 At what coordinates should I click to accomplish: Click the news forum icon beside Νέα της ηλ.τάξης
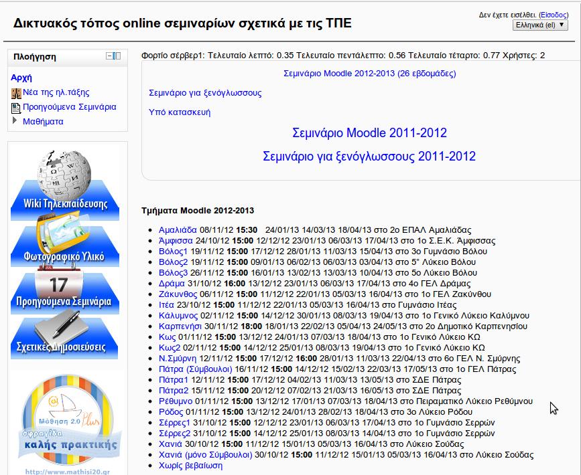[16, 93]
